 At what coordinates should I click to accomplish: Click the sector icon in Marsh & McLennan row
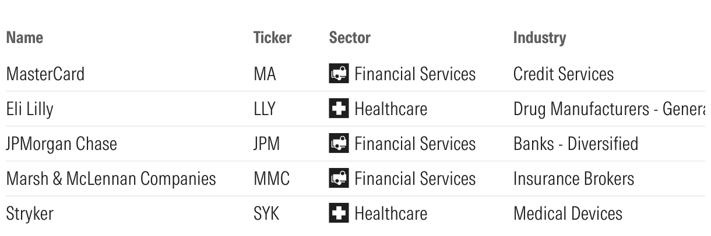[x=339, y=179]
